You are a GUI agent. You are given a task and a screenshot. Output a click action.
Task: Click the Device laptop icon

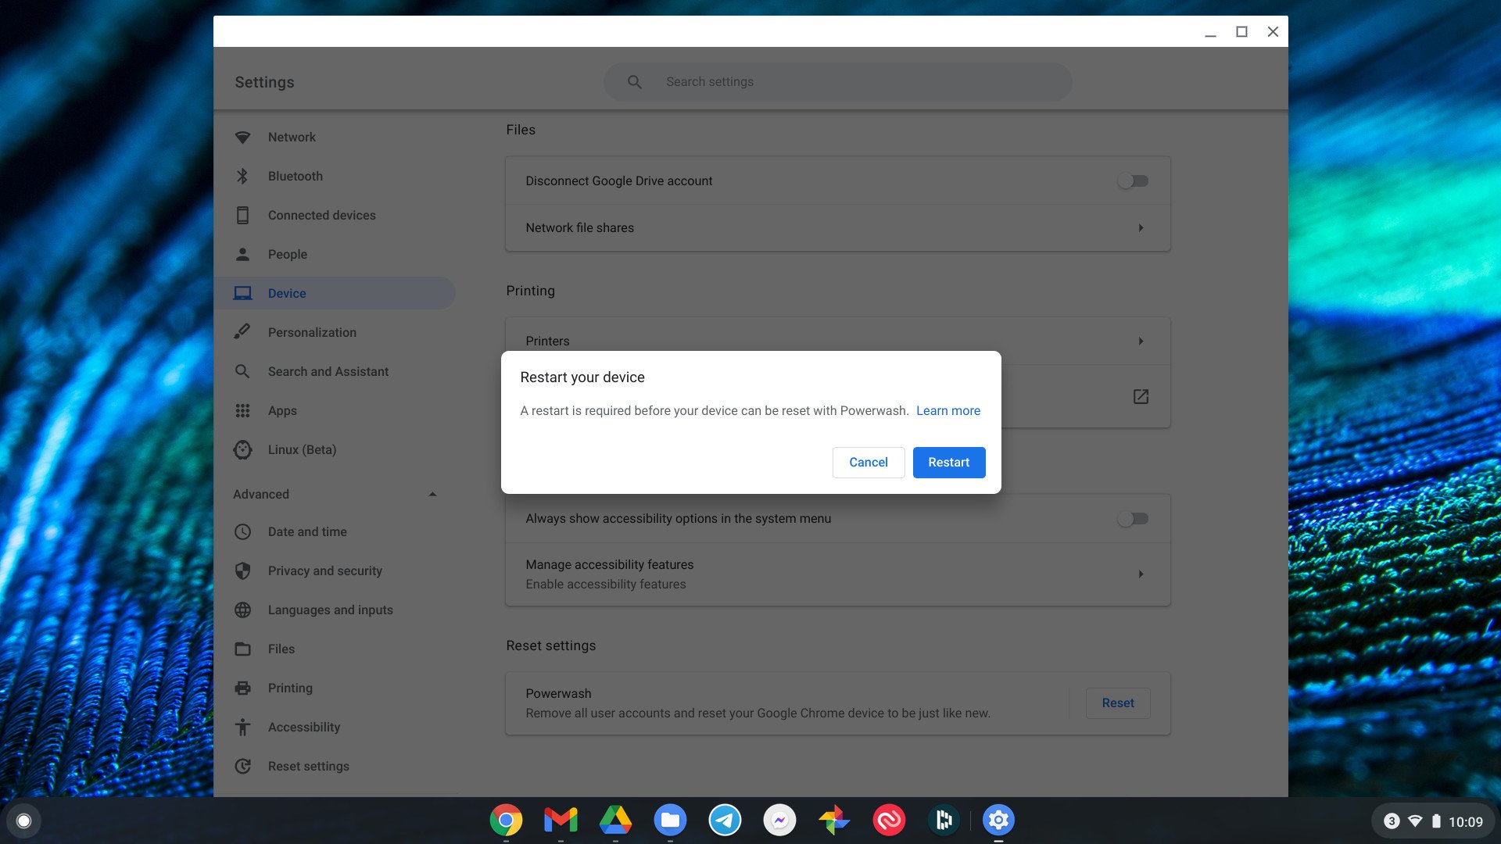242,293
